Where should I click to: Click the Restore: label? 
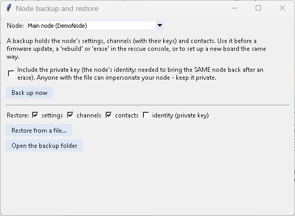(x=18, y=115)
